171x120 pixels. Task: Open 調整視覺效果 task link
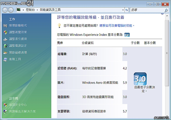point(18,32)
